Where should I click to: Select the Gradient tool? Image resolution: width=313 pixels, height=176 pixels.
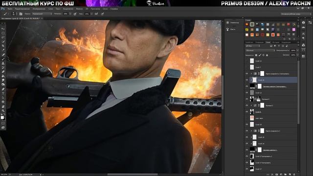(x=3, y=76)
